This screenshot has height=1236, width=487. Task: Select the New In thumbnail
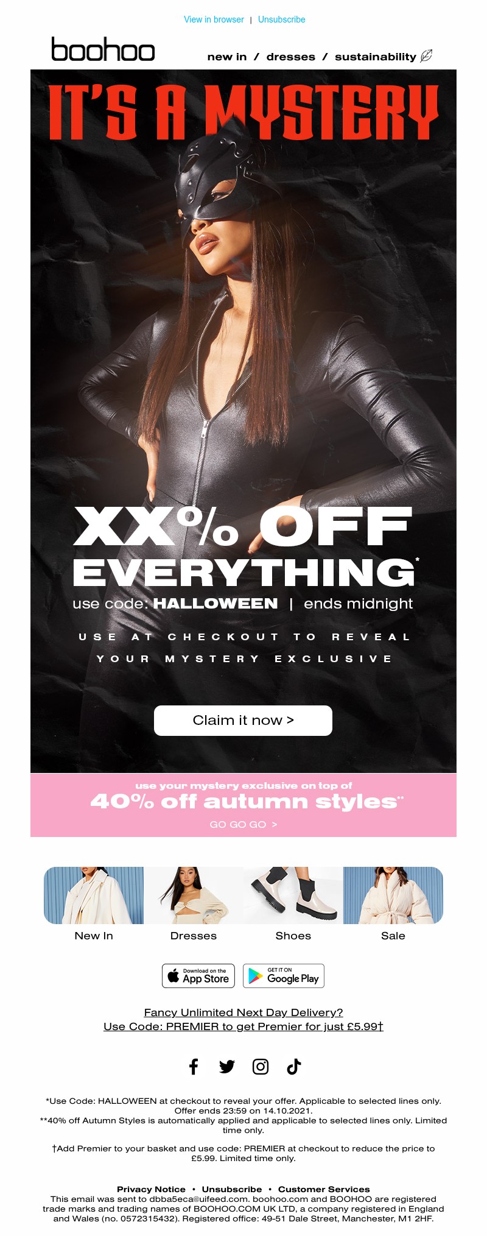point(94,895)
